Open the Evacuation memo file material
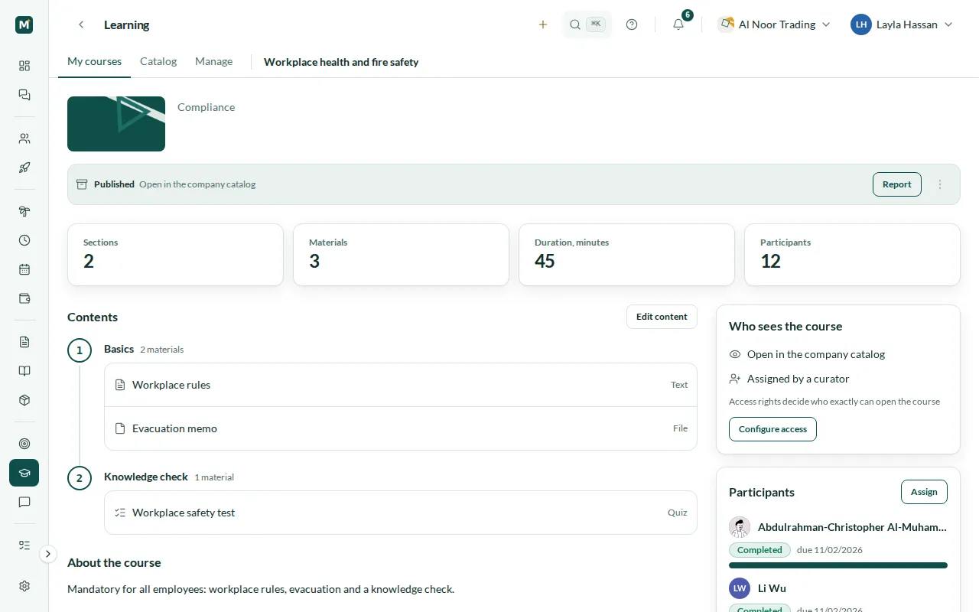The width and height of the screenshot is (979, 612). click(x=401, y=428)
